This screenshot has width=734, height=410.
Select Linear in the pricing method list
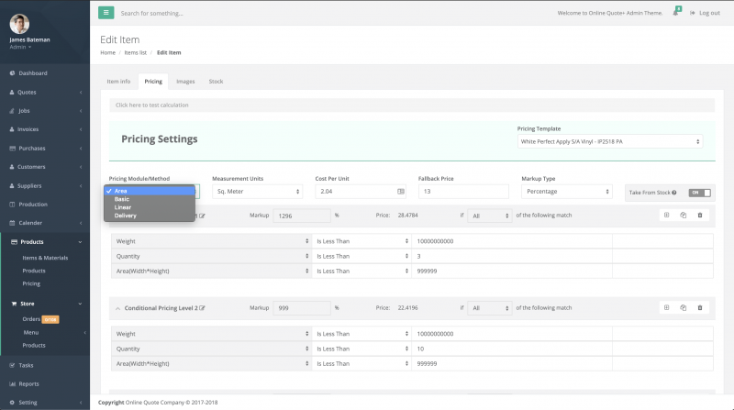pos(123,207)
